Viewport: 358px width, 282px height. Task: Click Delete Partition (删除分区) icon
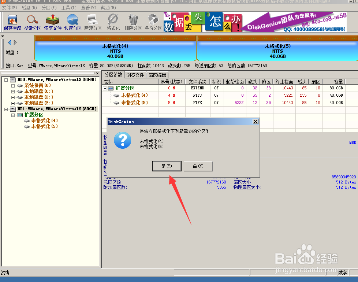[x=133, y=22]
